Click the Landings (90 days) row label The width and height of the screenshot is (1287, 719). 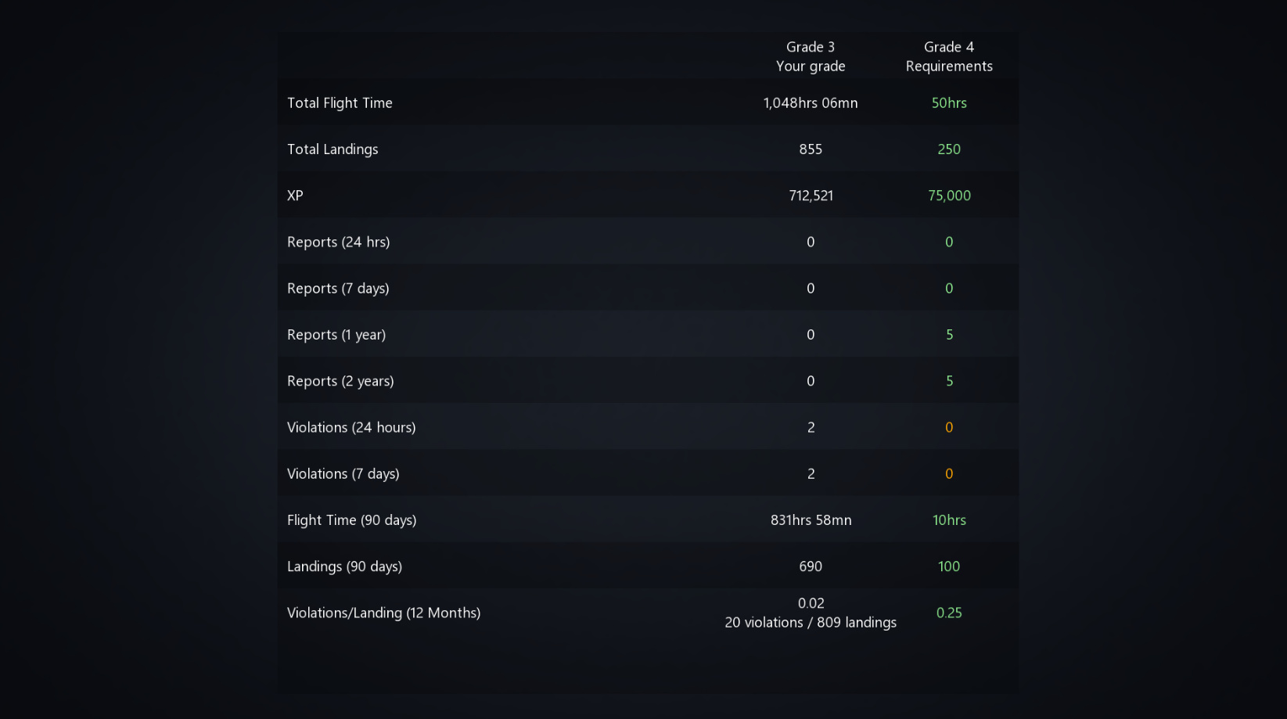344,566
